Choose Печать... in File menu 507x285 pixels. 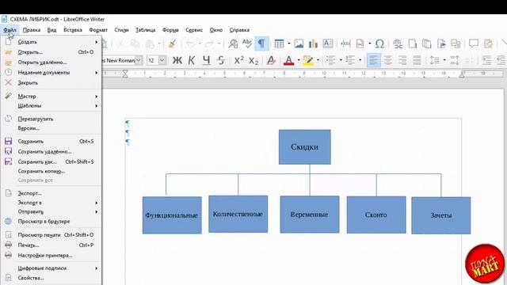coord(51,245)
